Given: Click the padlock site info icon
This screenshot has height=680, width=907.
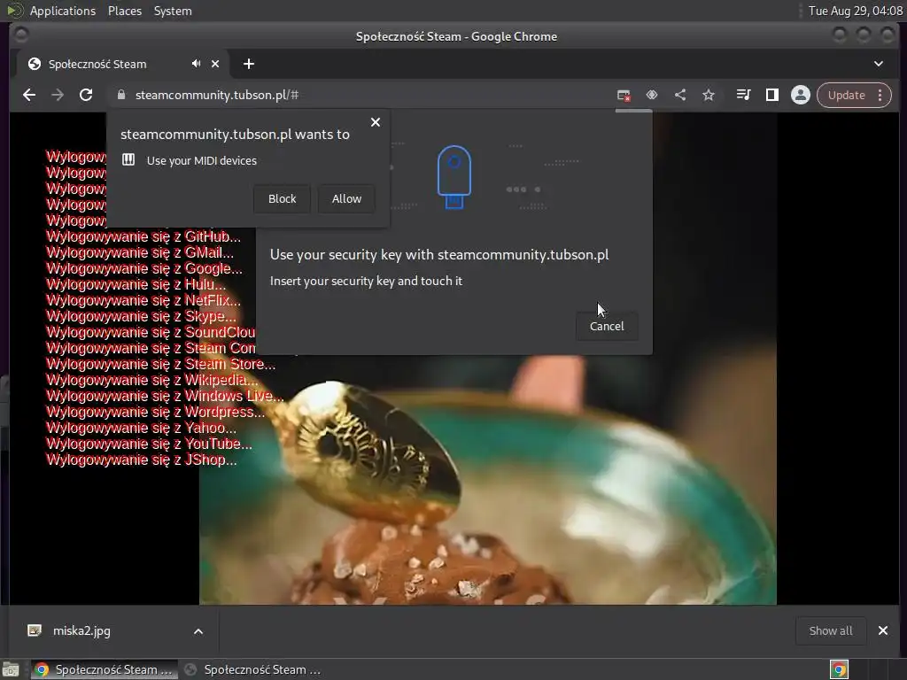Looking at the screenshot, I should 120,95.
